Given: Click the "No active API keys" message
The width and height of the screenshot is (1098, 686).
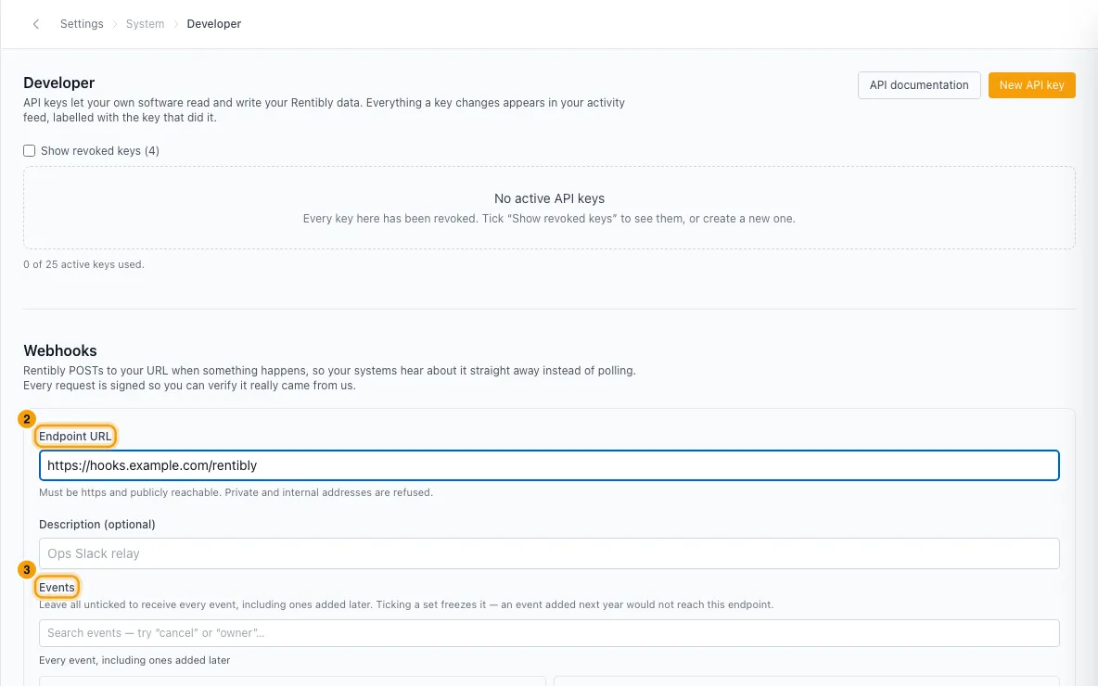Looking at the screenshot, I should click(x=549, y=198).
